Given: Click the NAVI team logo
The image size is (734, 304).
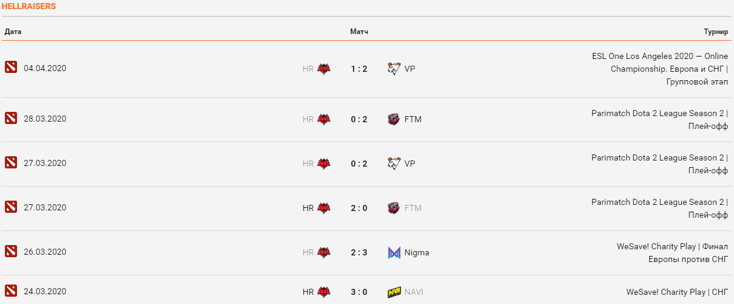Looking at the screenshot, I should pos(394,292).
